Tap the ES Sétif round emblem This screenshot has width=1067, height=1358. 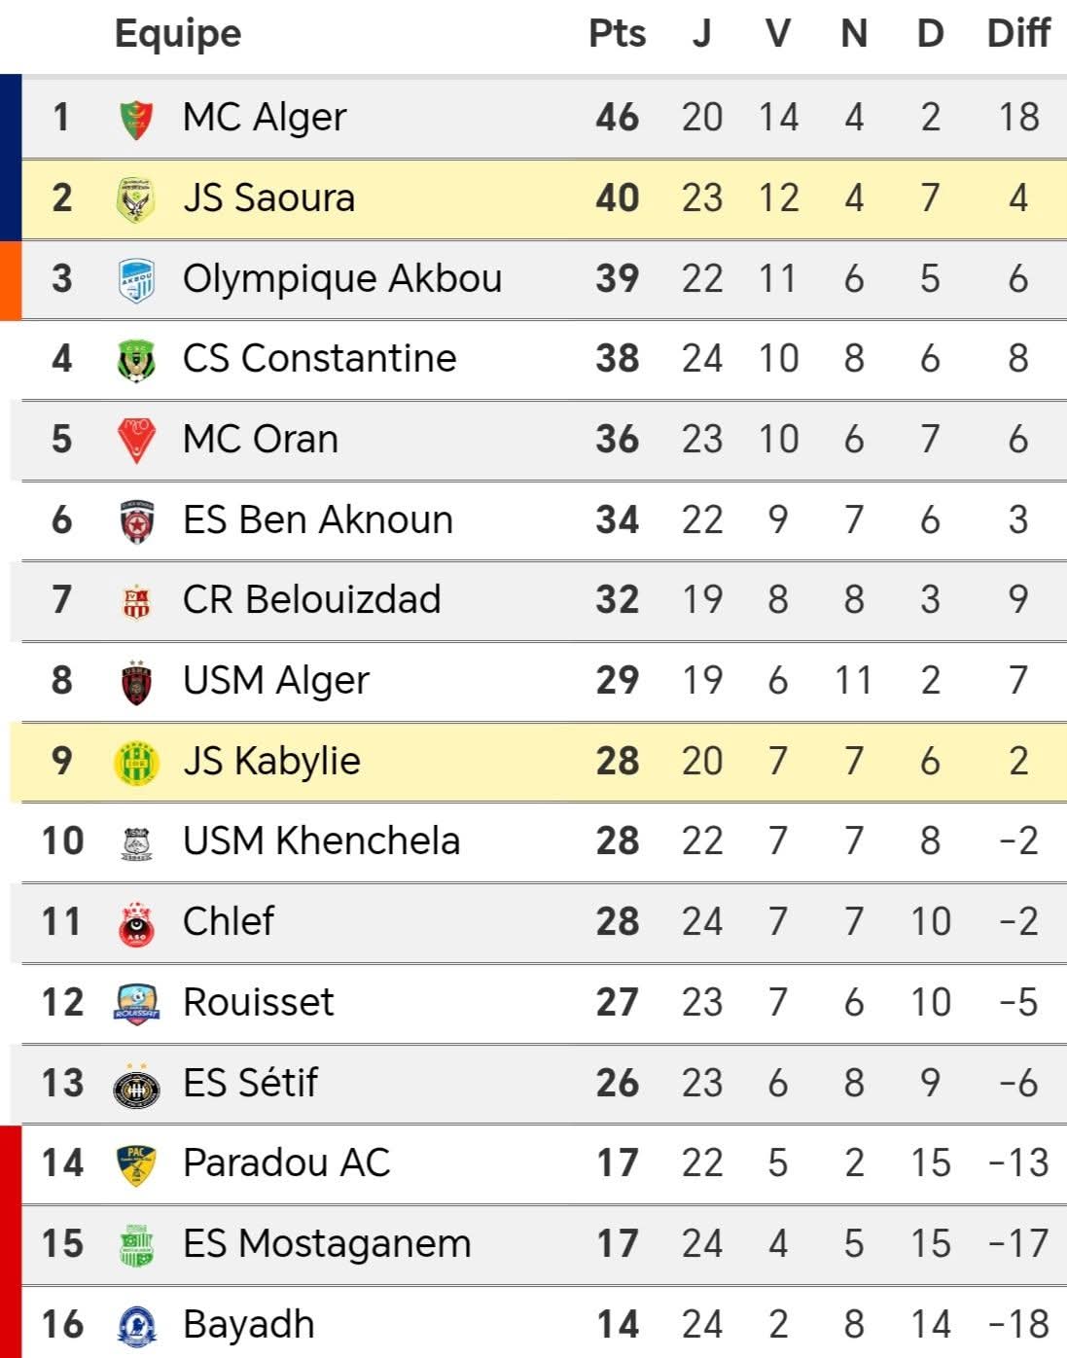pos(137,1084)
